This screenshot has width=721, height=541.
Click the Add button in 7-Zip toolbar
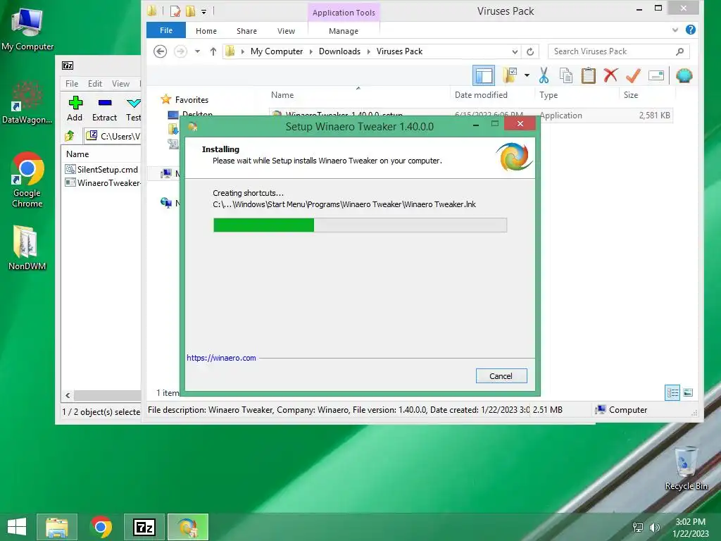tap(75, 108)
